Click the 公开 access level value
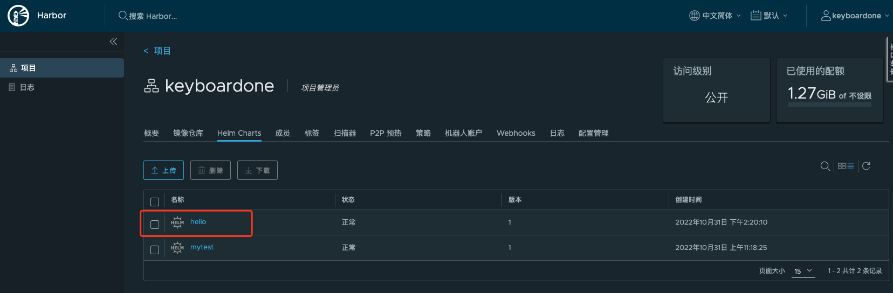Viewport: 893px width, 293px height. [717, 97]
